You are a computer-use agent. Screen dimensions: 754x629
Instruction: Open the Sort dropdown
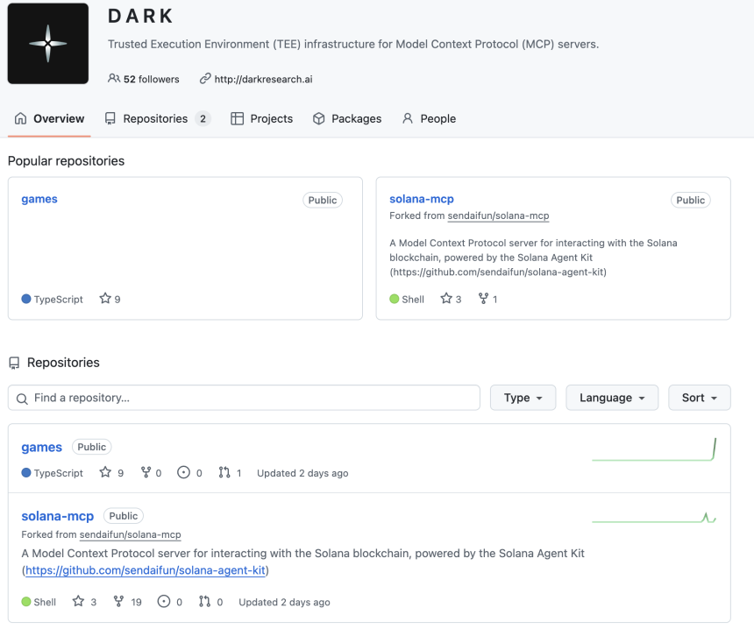(699, 397)
